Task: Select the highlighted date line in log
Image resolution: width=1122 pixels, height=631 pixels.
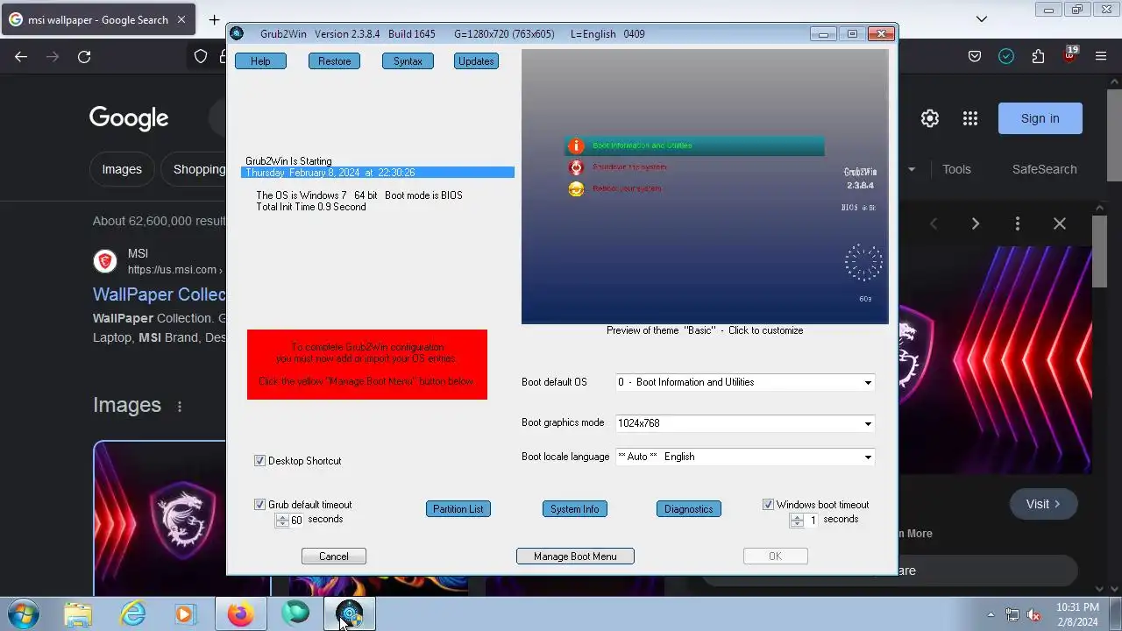Action: [x=378, y=173]
